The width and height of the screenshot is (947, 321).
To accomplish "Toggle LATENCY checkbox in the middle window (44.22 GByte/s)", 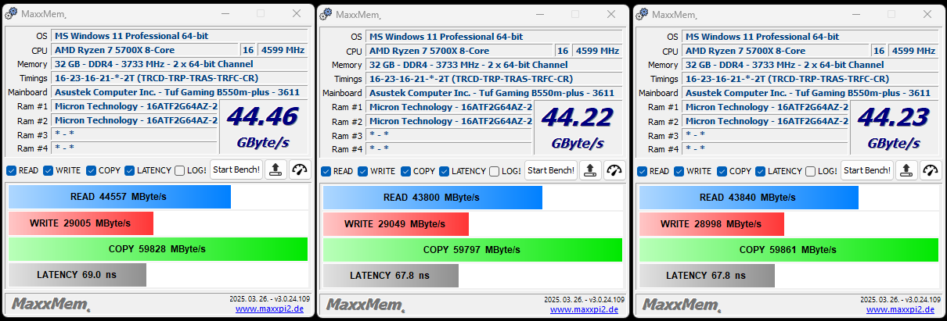I will [445, 171].
